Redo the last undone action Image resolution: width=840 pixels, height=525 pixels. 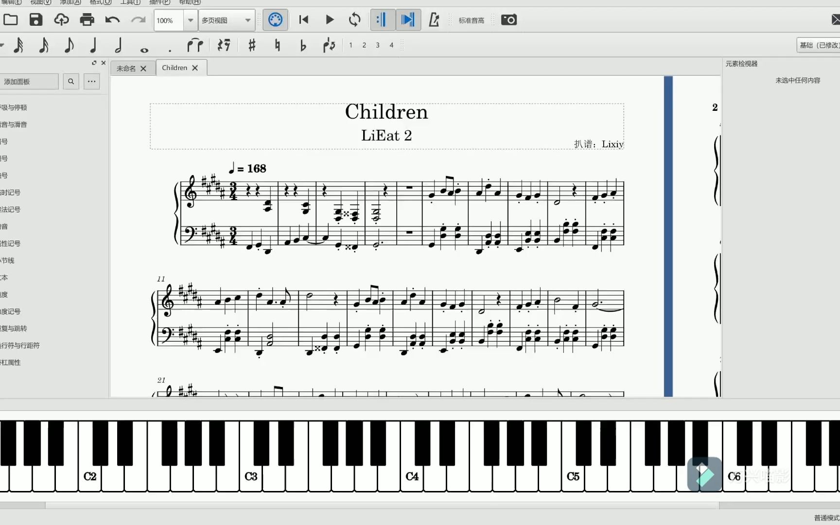click(138, 20)
